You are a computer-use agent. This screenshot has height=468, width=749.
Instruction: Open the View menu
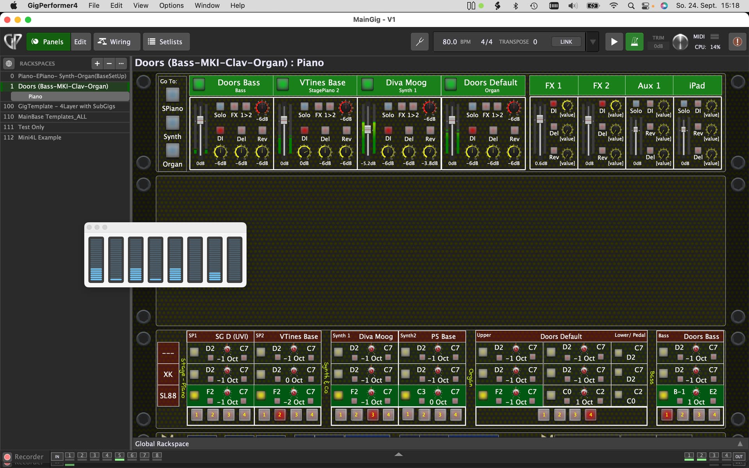pos(140,5)
